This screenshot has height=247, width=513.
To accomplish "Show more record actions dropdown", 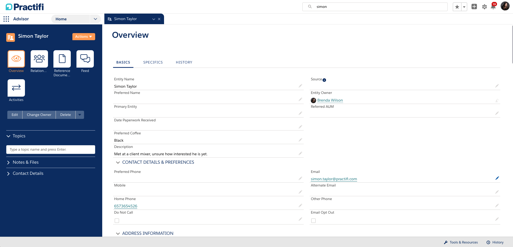I will point(80,115).
